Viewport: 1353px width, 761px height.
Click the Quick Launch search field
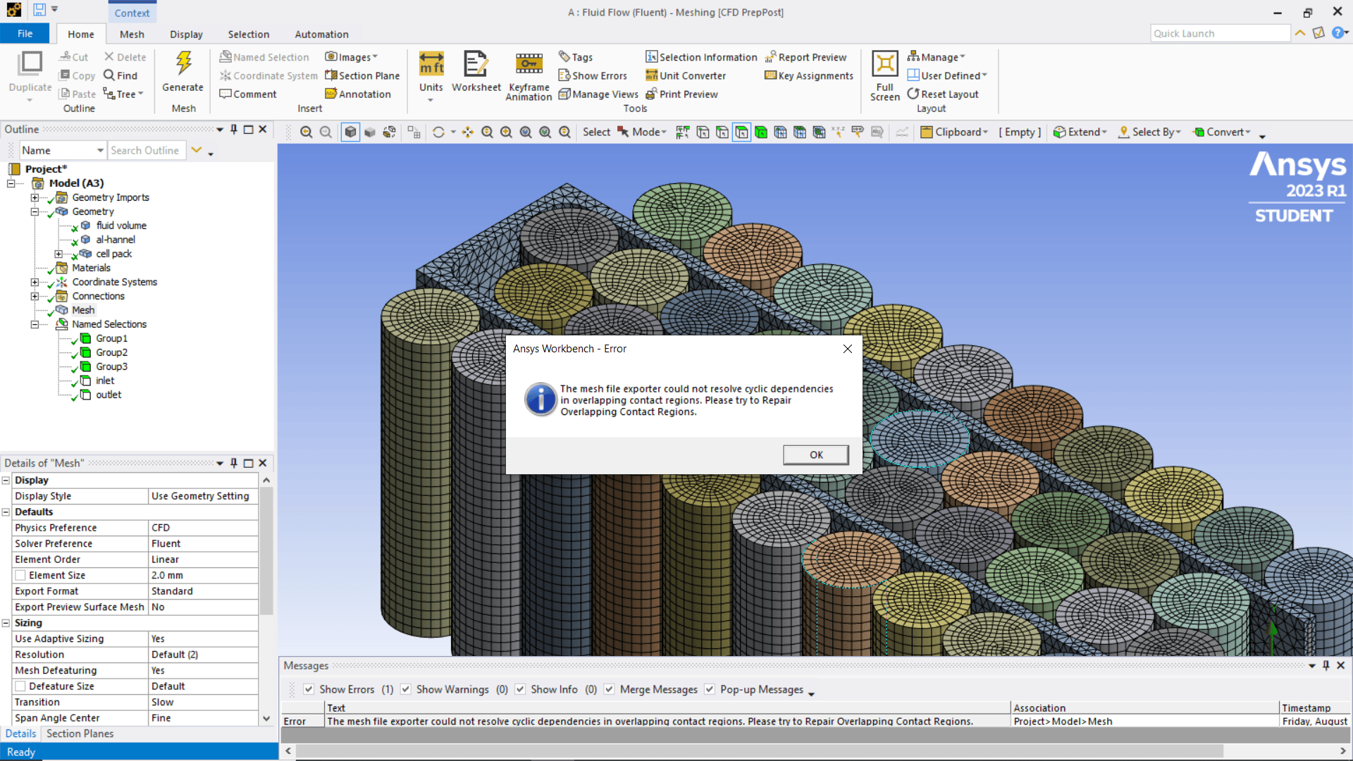(1220, 33)
